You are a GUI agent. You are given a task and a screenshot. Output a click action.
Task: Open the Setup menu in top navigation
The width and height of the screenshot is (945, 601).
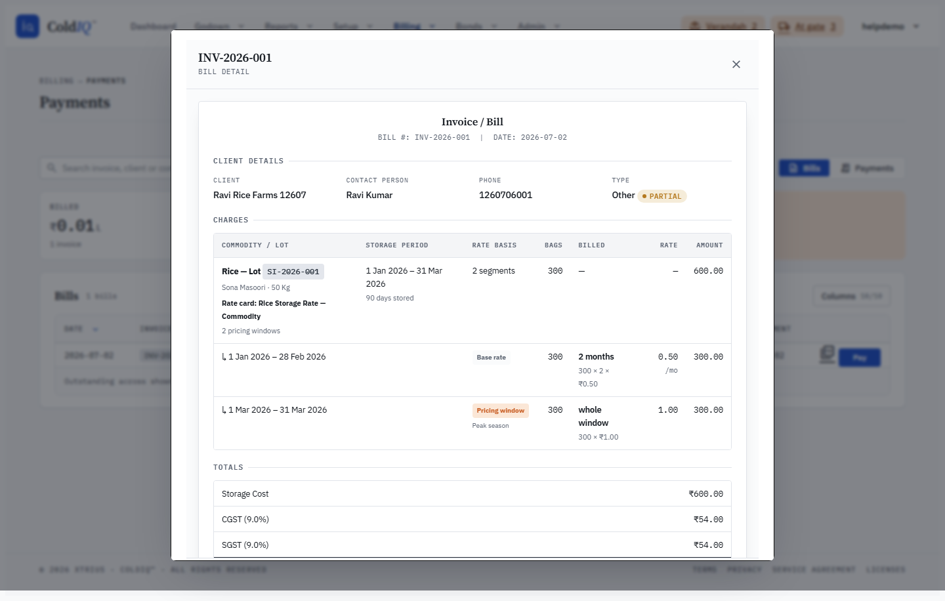pos(352,26)
